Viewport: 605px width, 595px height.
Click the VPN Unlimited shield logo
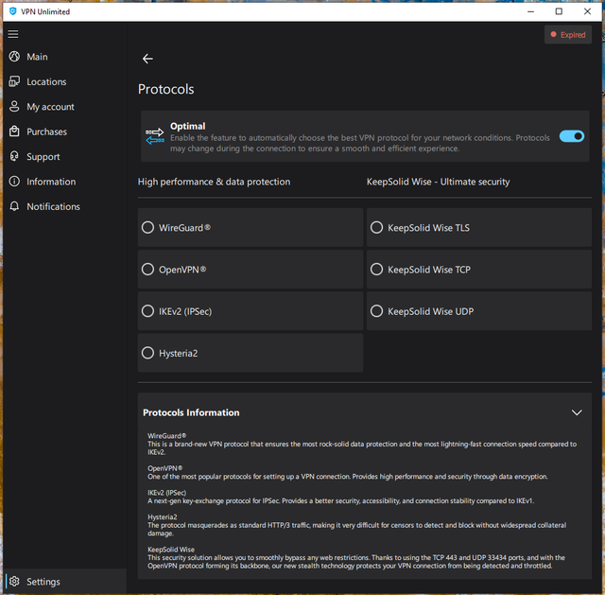12,11
